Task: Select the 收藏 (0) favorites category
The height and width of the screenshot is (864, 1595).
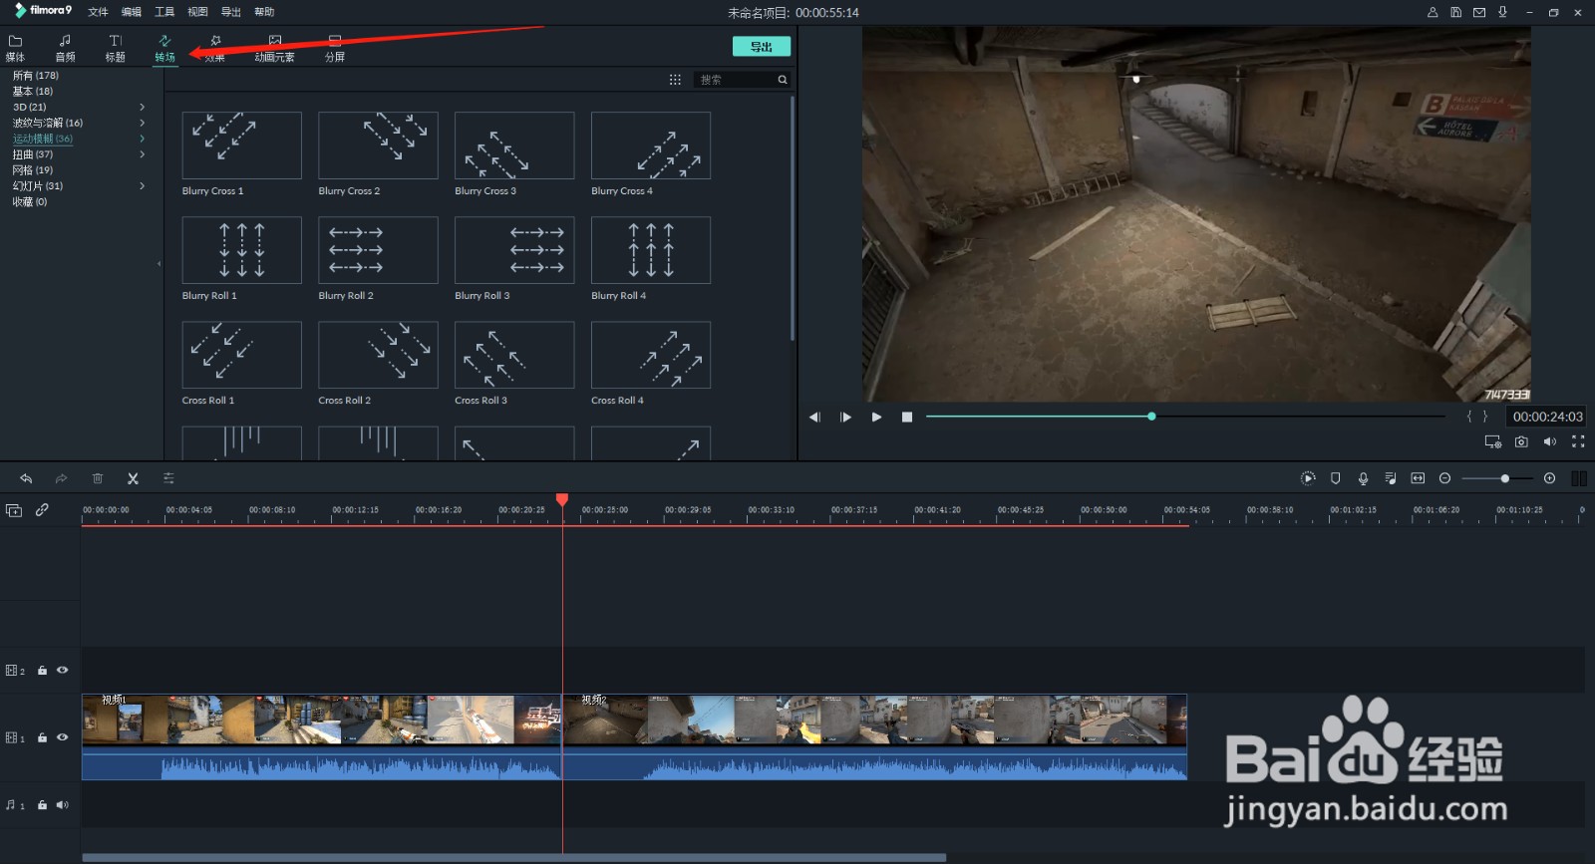Action: 30,202
